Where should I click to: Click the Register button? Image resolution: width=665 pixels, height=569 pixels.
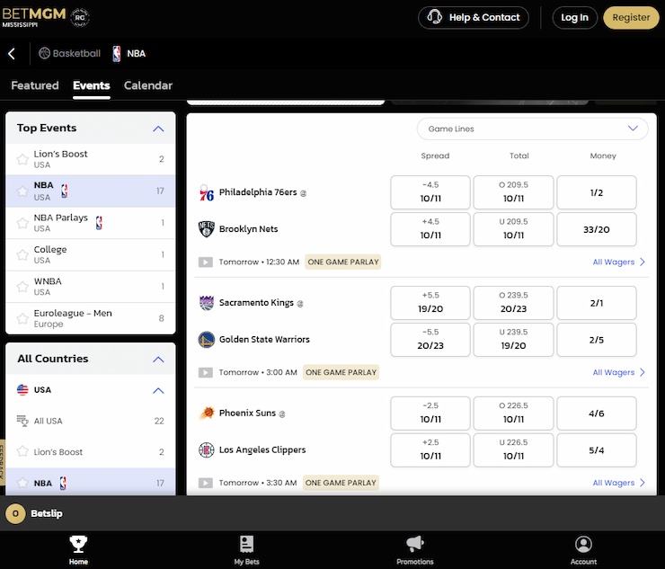[x=631, y=17]
